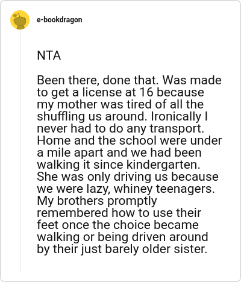241x282 pixels.
Task: Visit the e-bookdragon username profile link
Action: [x=60, y=20]
